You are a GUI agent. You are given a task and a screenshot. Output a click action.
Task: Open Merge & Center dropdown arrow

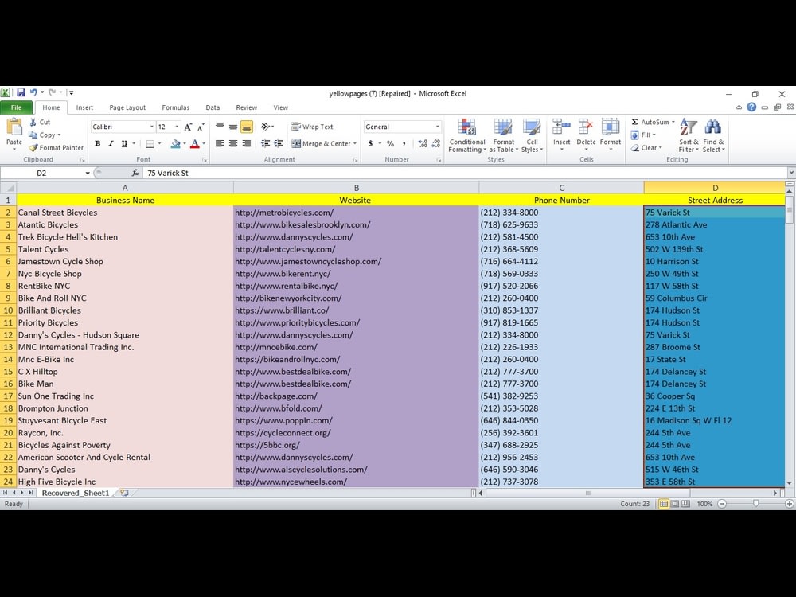(x=354, y=143)
